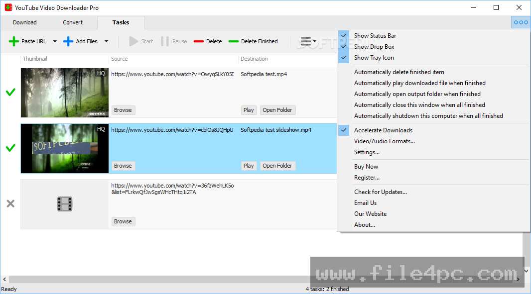Enable Automatically shutdown this computer option
The image size is (531, 294).
point(428,116)
